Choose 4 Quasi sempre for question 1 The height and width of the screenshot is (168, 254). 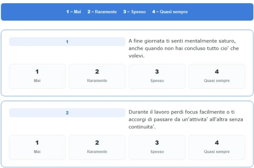coord(217,76)
